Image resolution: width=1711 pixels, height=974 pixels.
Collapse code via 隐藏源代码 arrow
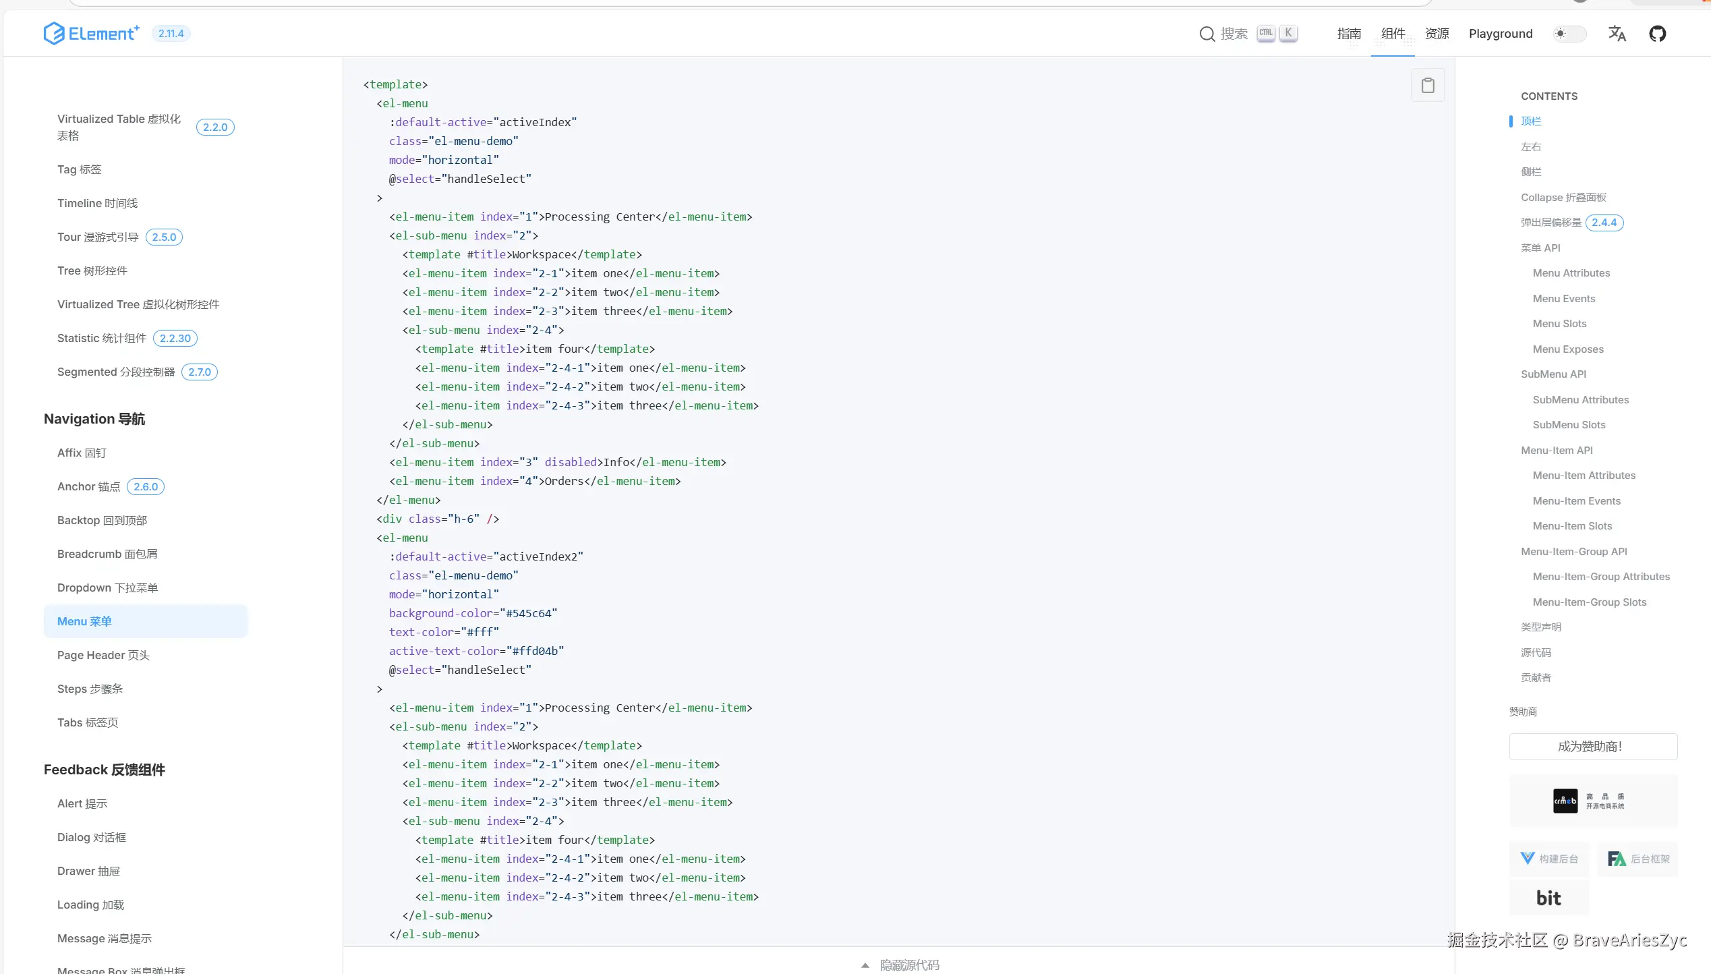(x=865, y=965)
